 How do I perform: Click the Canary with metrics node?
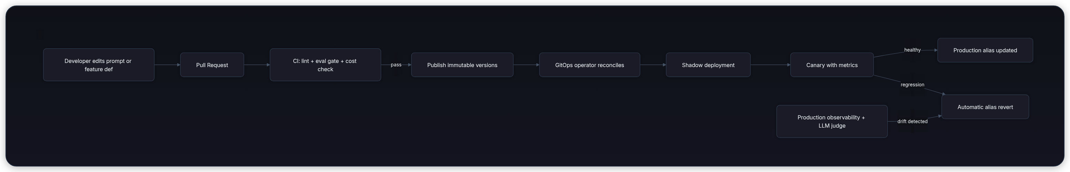(x=831, y=65)
